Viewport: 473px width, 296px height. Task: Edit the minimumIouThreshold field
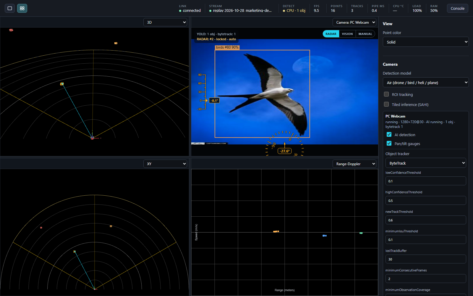coord(426,239)
